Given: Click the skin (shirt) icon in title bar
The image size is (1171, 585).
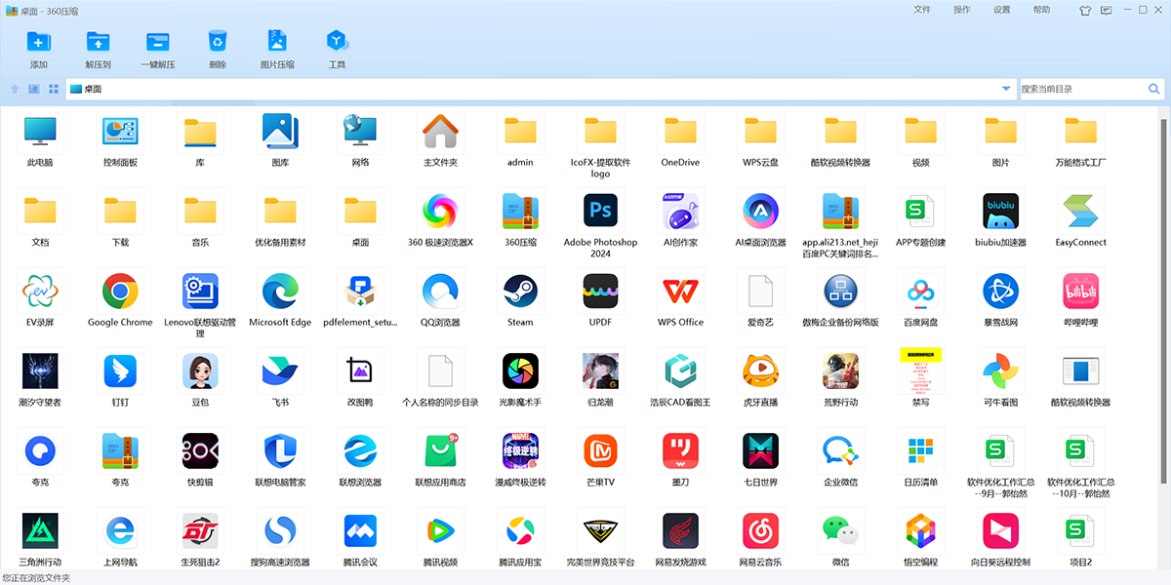Looking at the screenshot, I should (1084, 11).
